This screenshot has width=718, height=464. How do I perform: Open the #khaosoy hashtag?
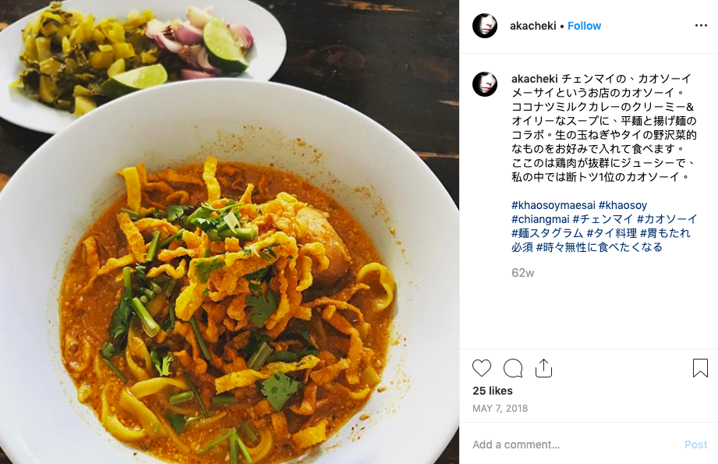pos(622,205)
